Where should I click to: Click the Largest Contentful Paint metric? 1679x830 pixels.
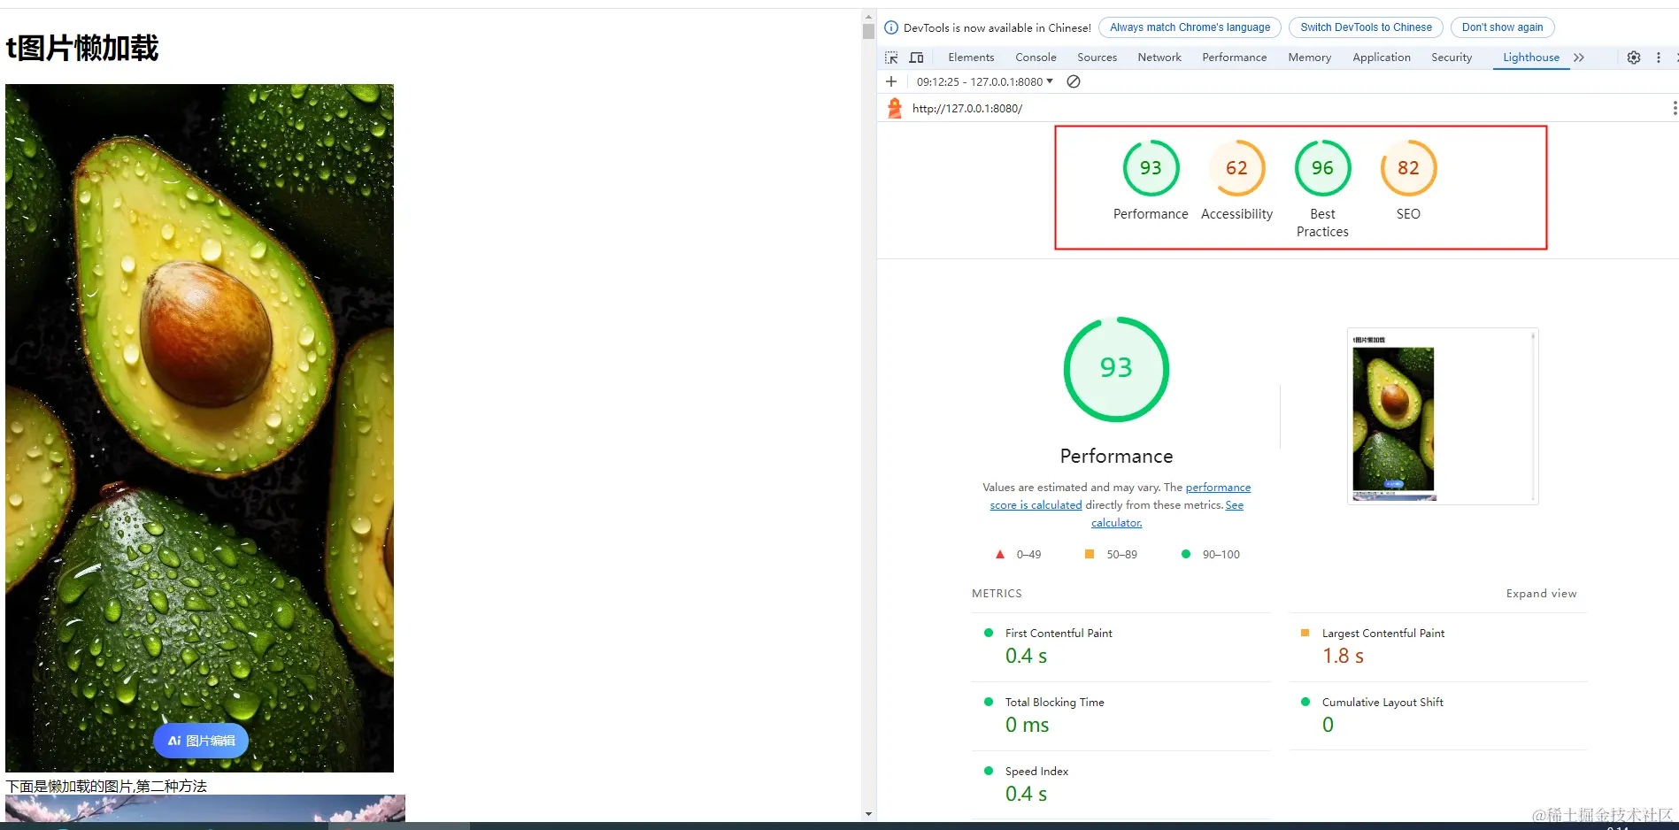(1437, 647)
